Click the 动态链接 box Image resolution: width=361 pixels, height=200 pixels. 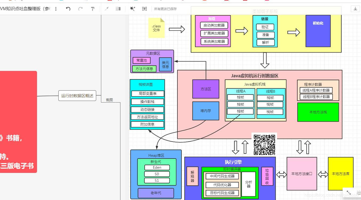(x=147, y=109)
